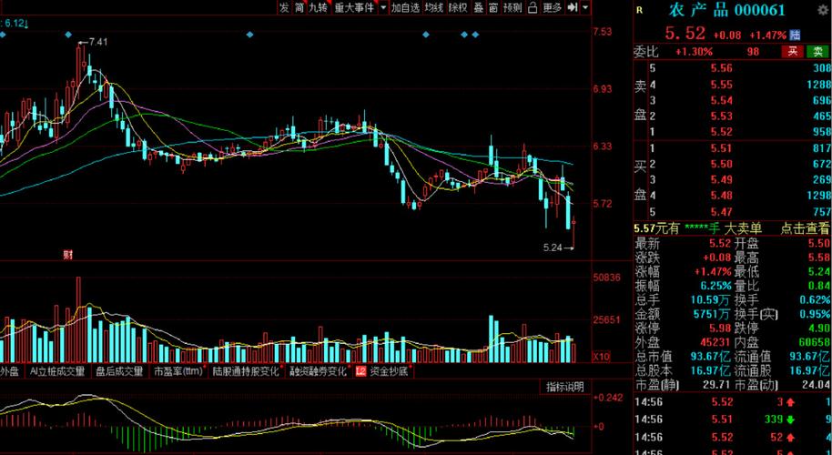Select buy level 5 price 5.47
The image size is (832, 455).
pos(721,212)
